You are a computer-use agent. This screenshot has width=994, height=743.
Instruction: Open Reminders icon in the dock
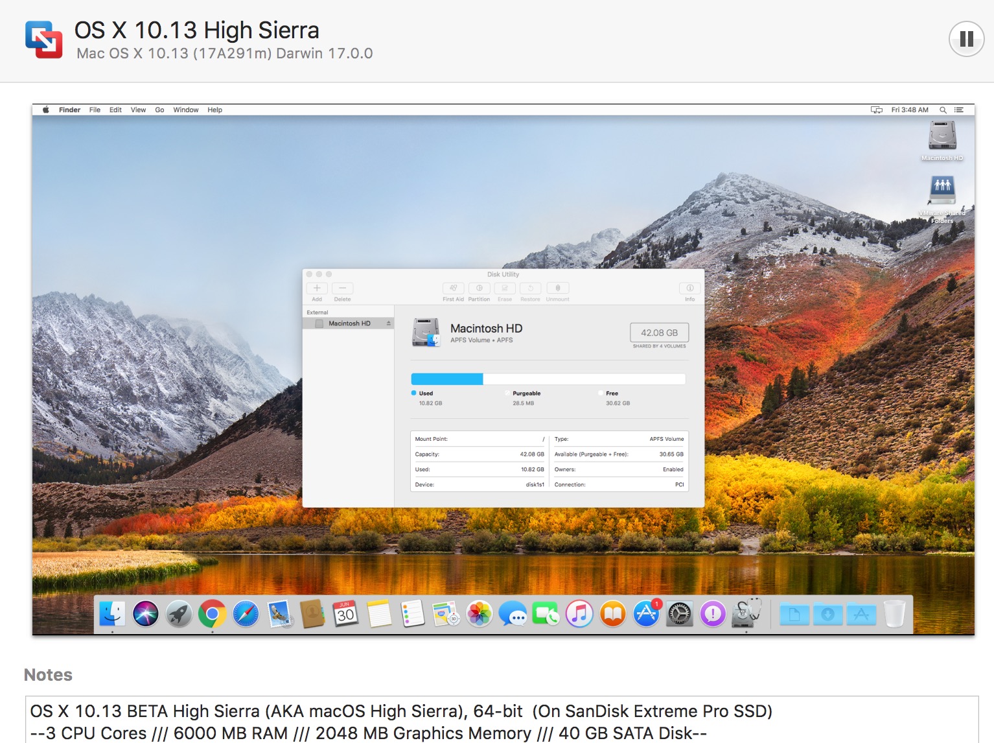pos(412,613)
